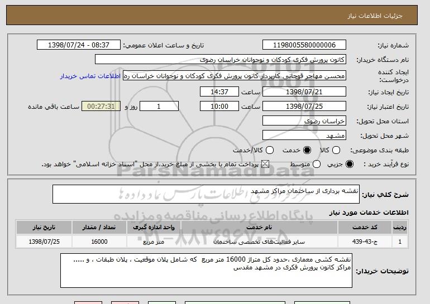Click the نام خدمت column header
The width and height of the screenshot is (430, 304).
click(x=259, y=228)
